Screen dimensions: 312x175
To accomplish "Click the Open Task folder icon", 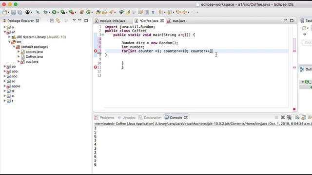I will tap(104, 12).
